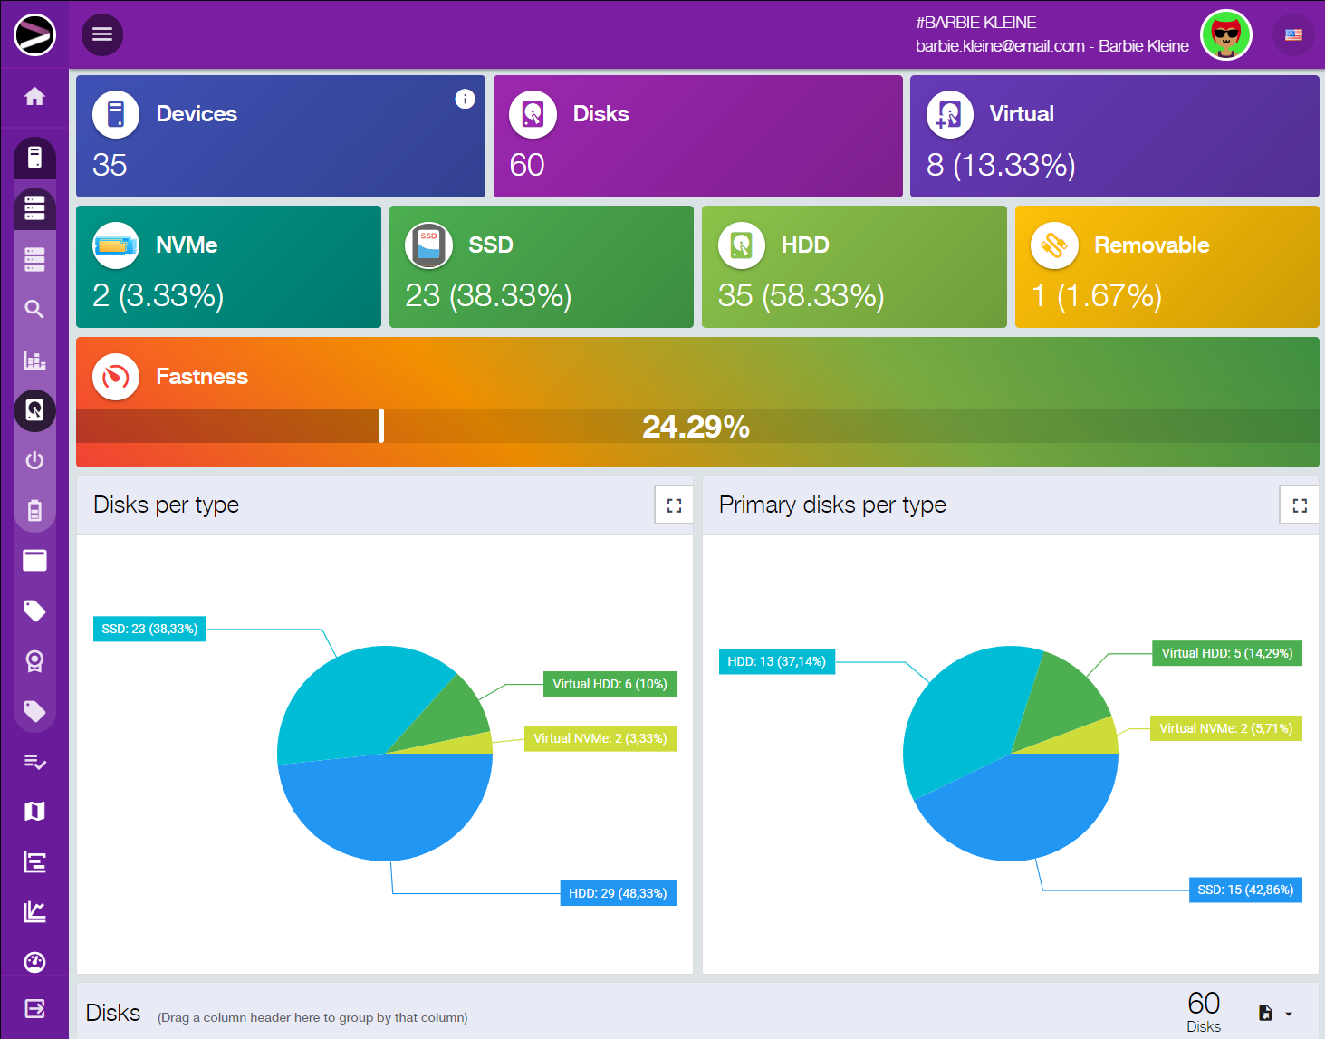Open the line chart icon in sidebar
1325x1039 pixels.
(34, 912)
